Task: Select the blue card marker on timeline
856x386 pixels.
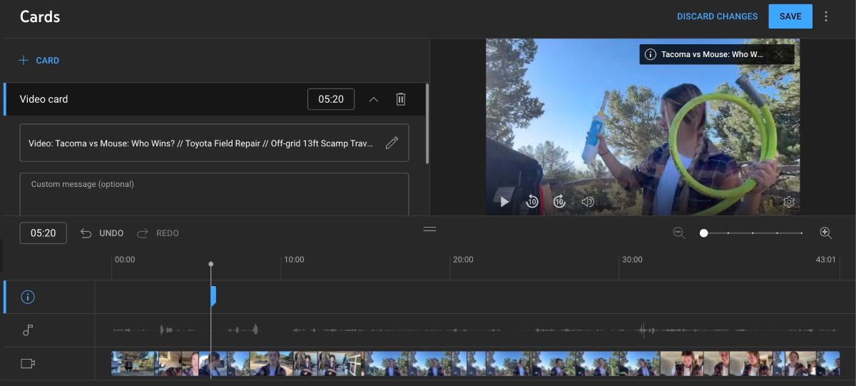Action: (x=213, y=296)
